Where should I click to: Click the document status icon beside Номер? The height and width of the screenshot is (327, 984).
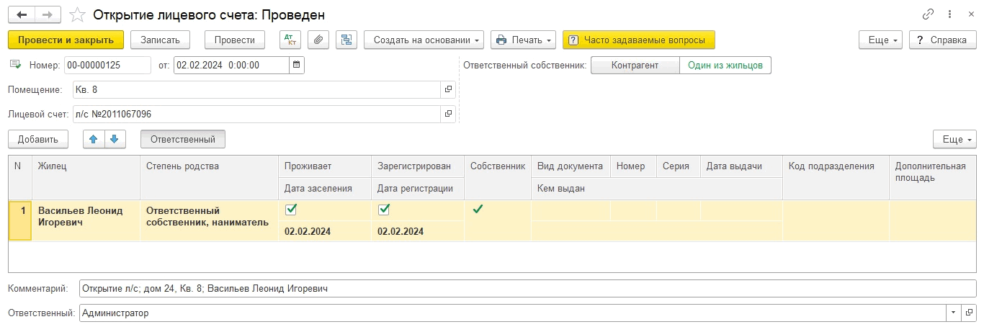pos(15,65)
